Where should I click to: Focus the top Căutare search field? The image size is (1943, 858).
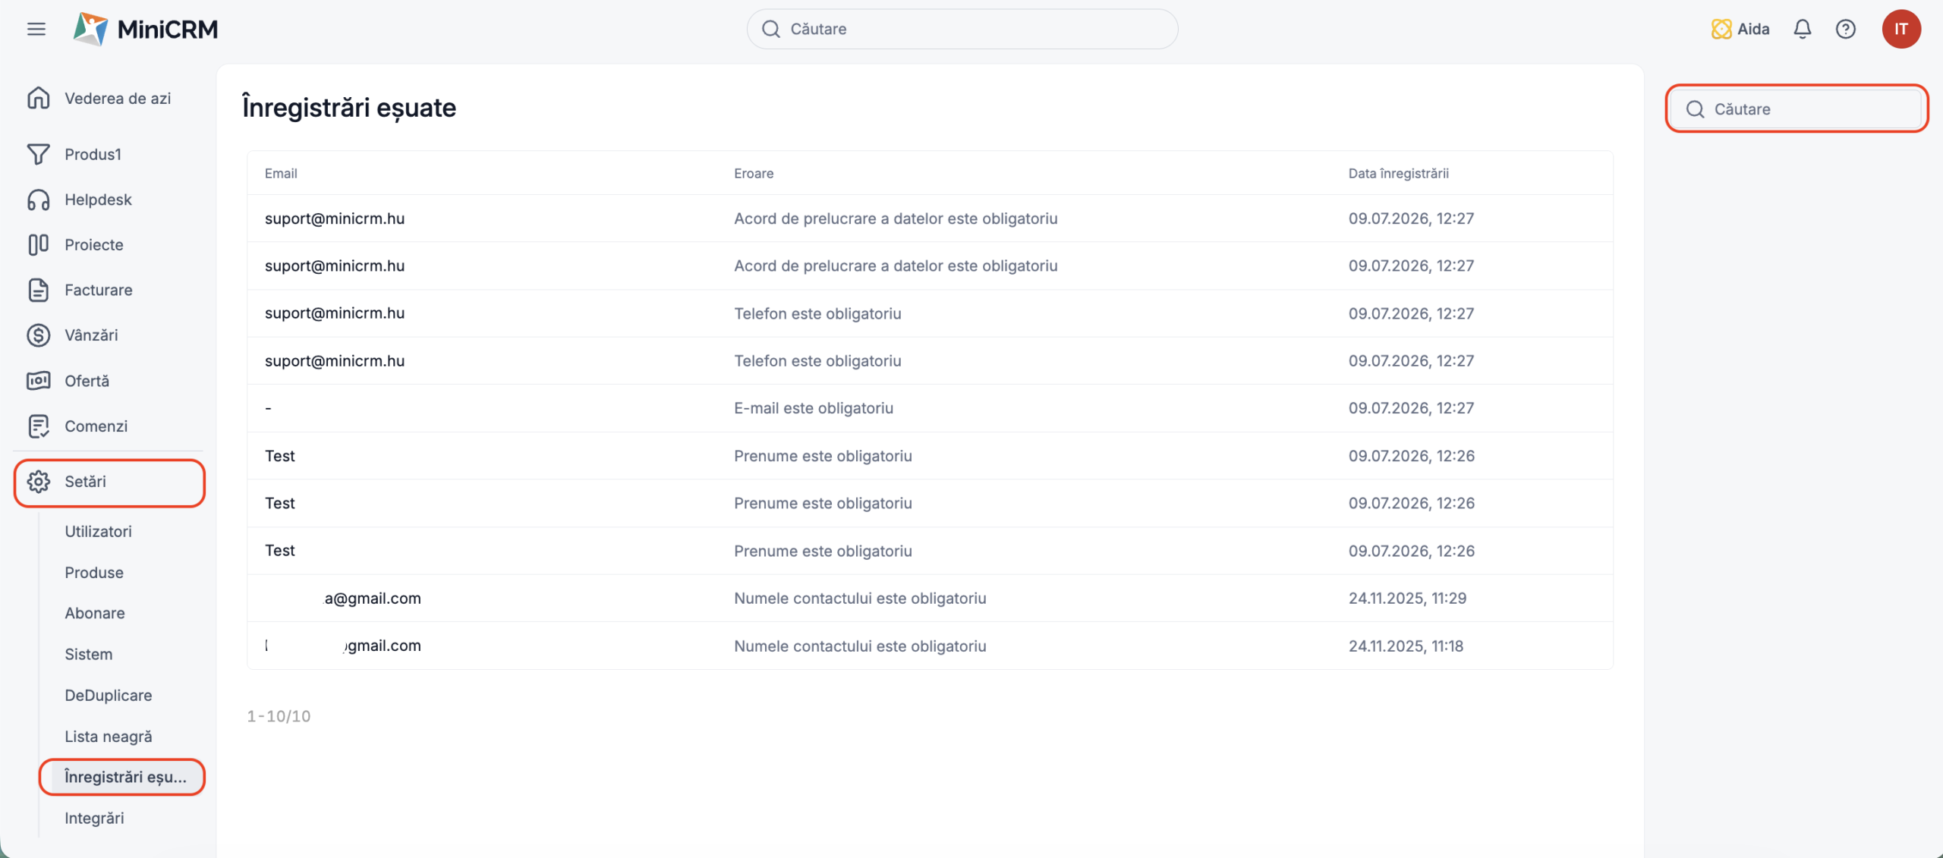click(962, 29)
